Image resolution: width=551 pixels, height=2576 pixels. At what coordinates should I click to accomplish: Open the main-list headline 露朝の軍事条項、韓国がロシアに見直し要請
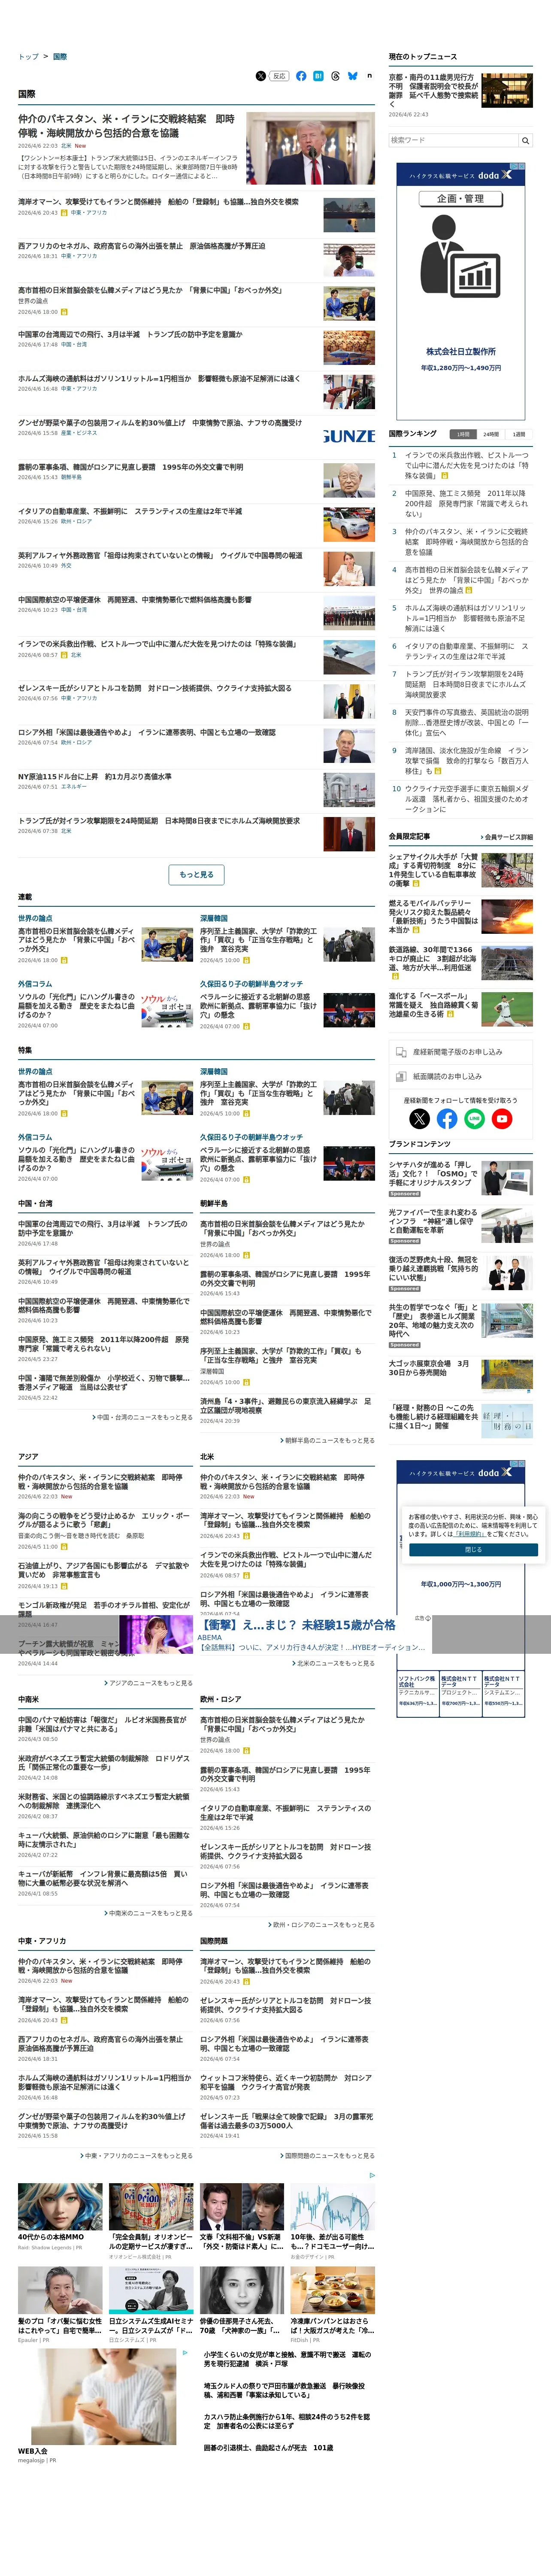point(130,467)
